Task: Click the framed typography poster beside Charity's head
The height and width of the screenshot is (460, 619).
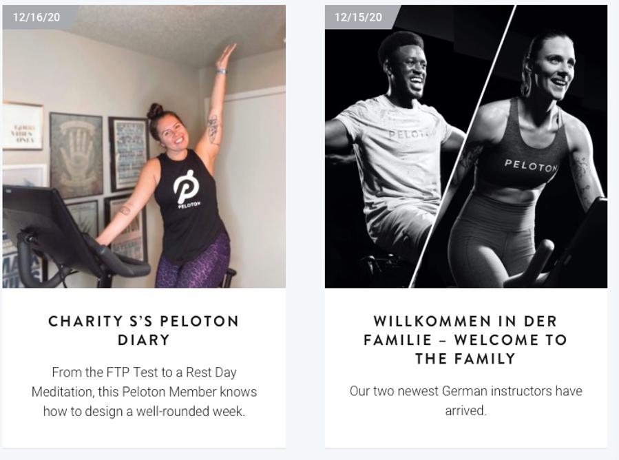Action: pyautogui.click(x=128, y=154)
